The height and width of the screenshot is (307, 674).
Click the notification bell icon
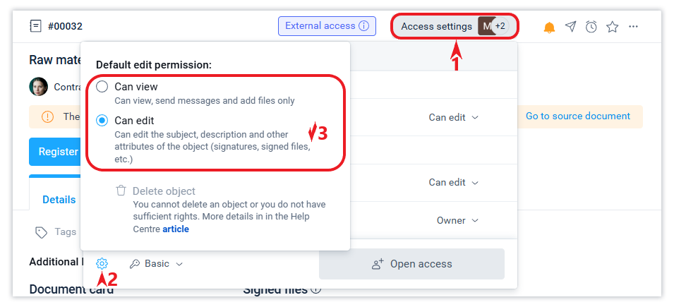549,27
